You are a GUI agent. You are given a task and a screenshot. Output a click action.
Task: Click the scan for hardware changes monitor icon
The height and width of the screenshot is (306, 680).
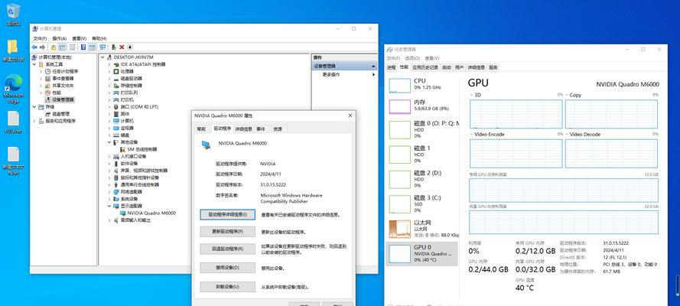tap(102, 47)
